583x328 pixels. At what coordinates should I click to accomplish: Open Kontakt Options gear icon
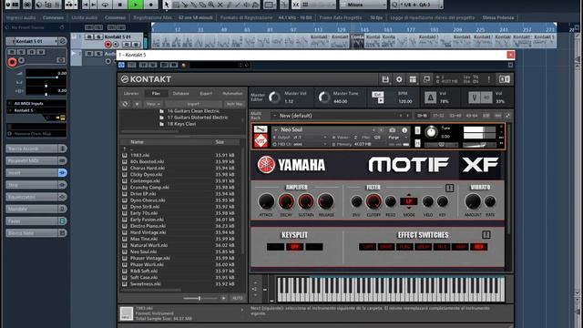coord(399,79)
